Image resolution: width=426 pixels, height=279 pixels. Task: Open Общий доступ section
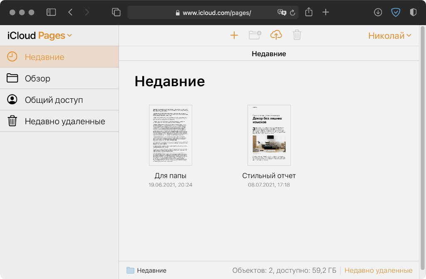[x=54, y=100]
